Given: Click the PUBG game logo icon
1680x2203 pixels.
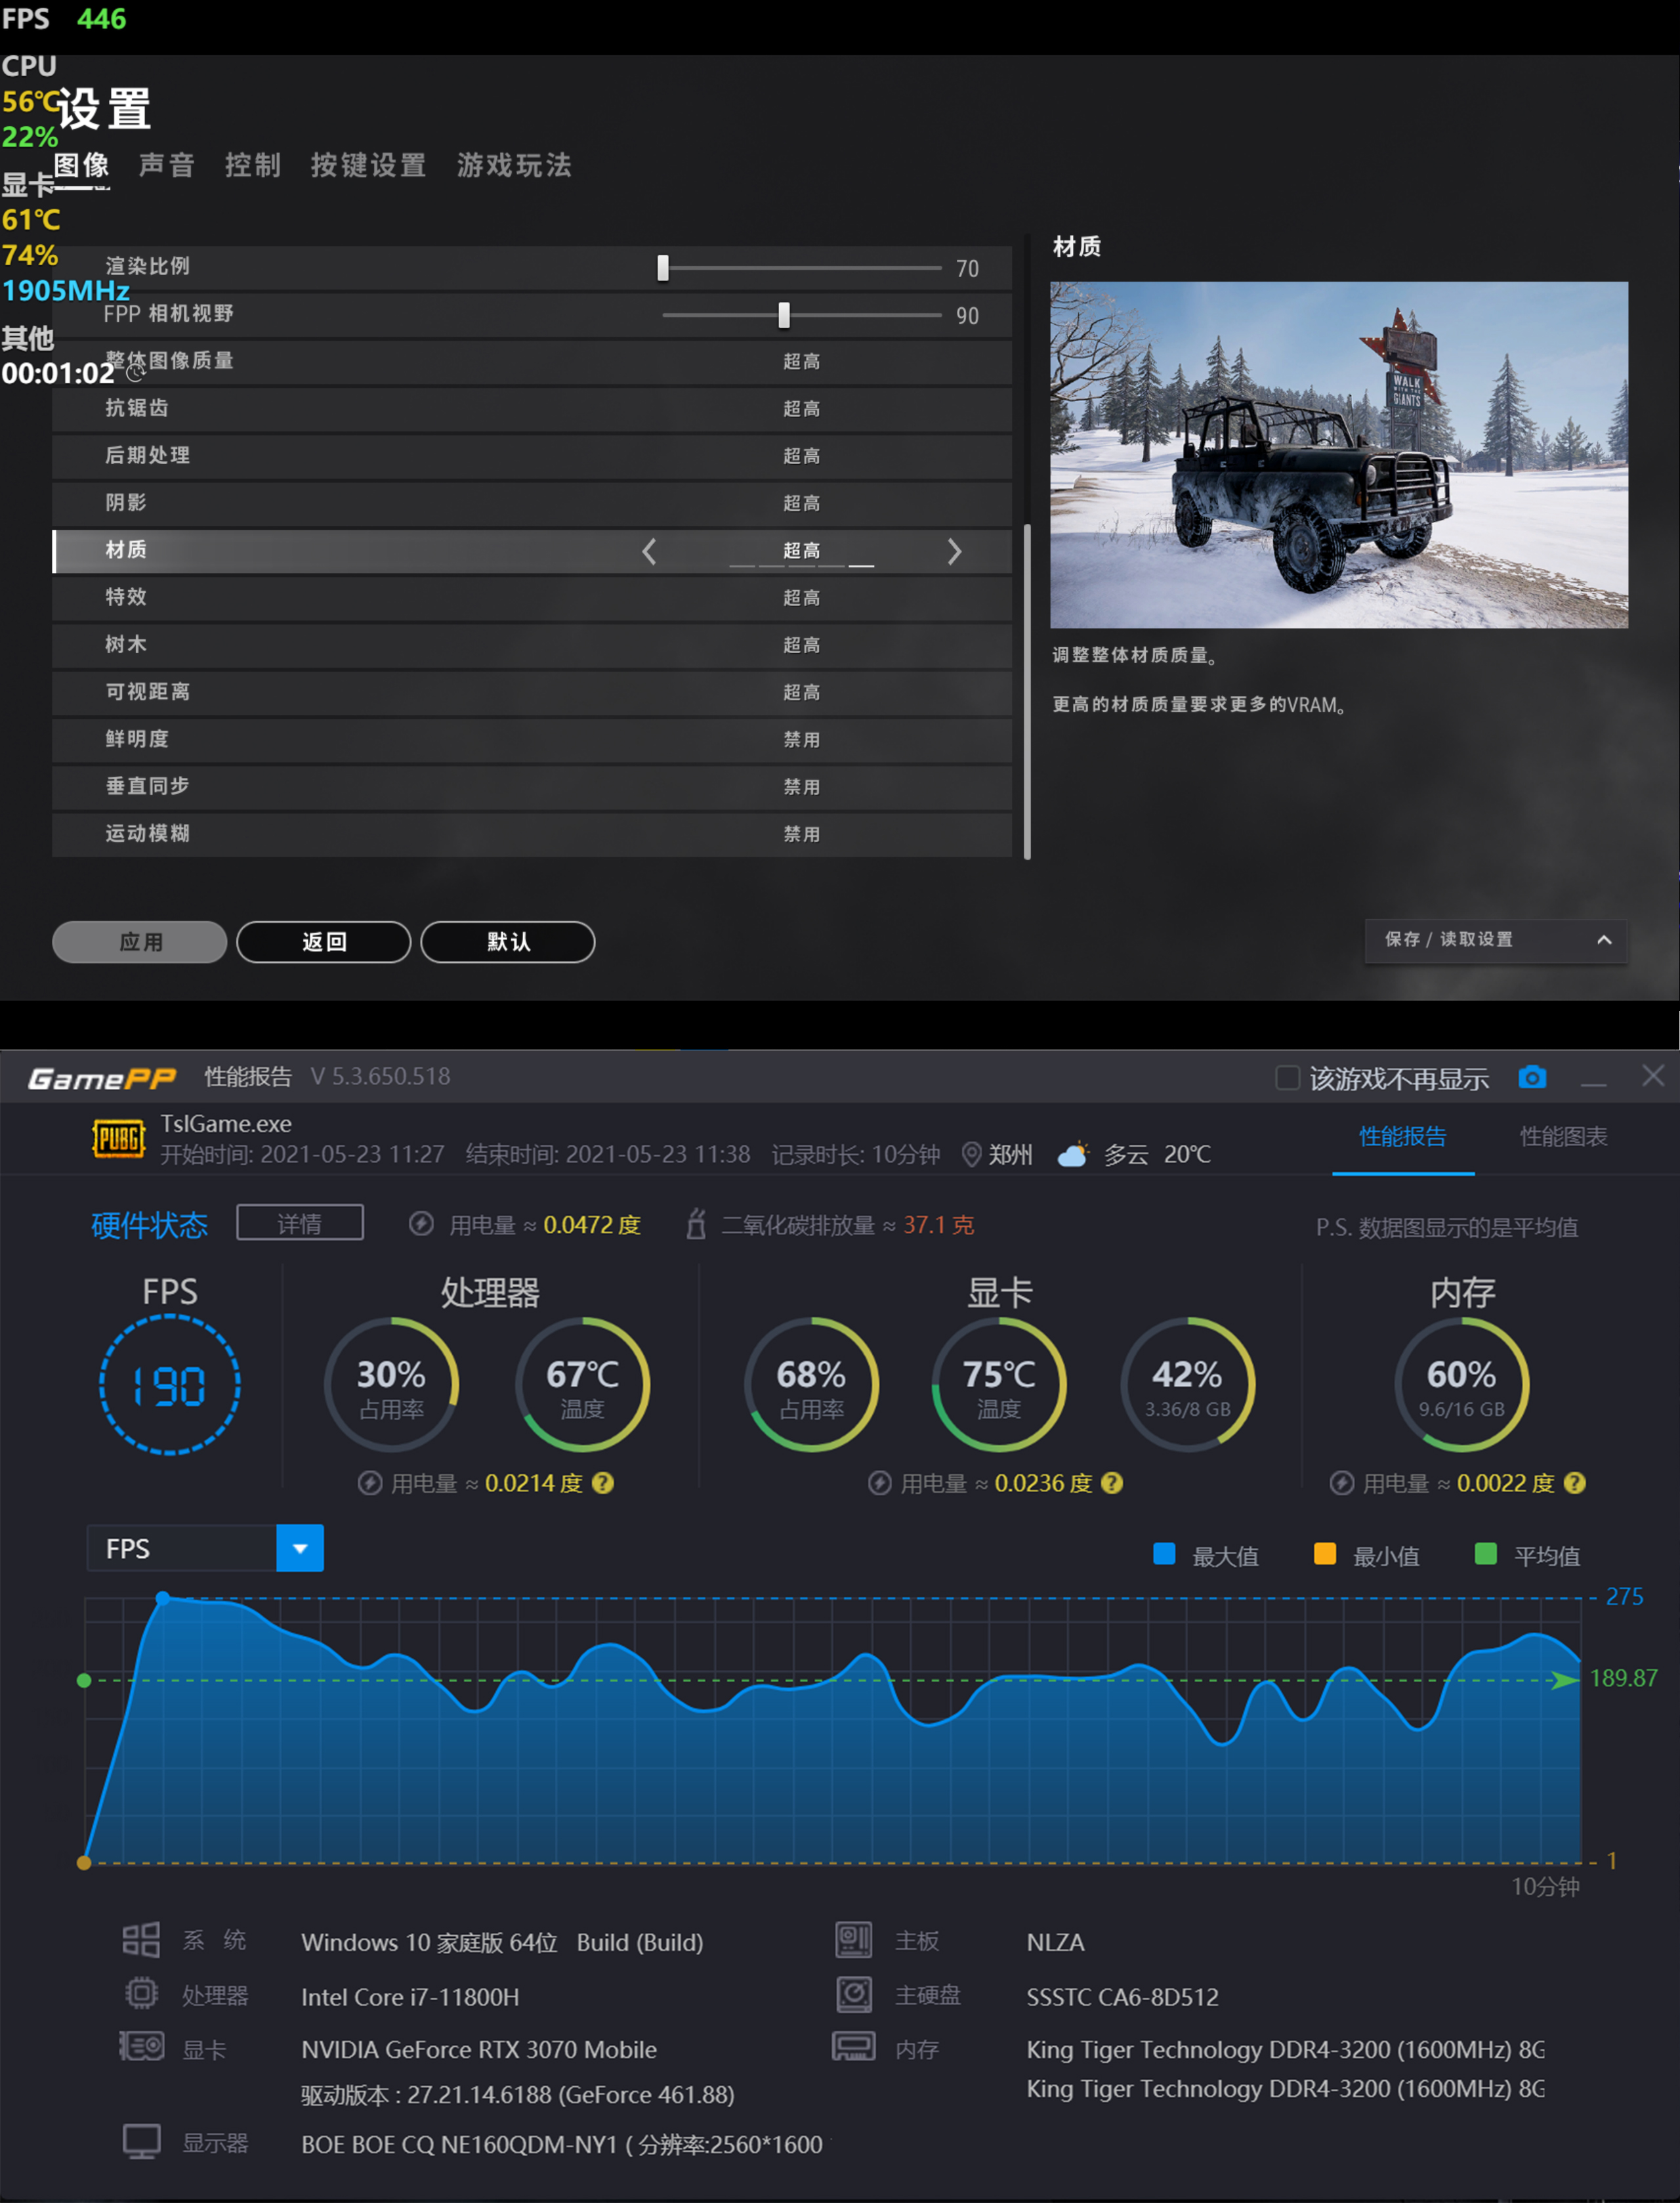Looking at the screenshot, I should 119,1138.
